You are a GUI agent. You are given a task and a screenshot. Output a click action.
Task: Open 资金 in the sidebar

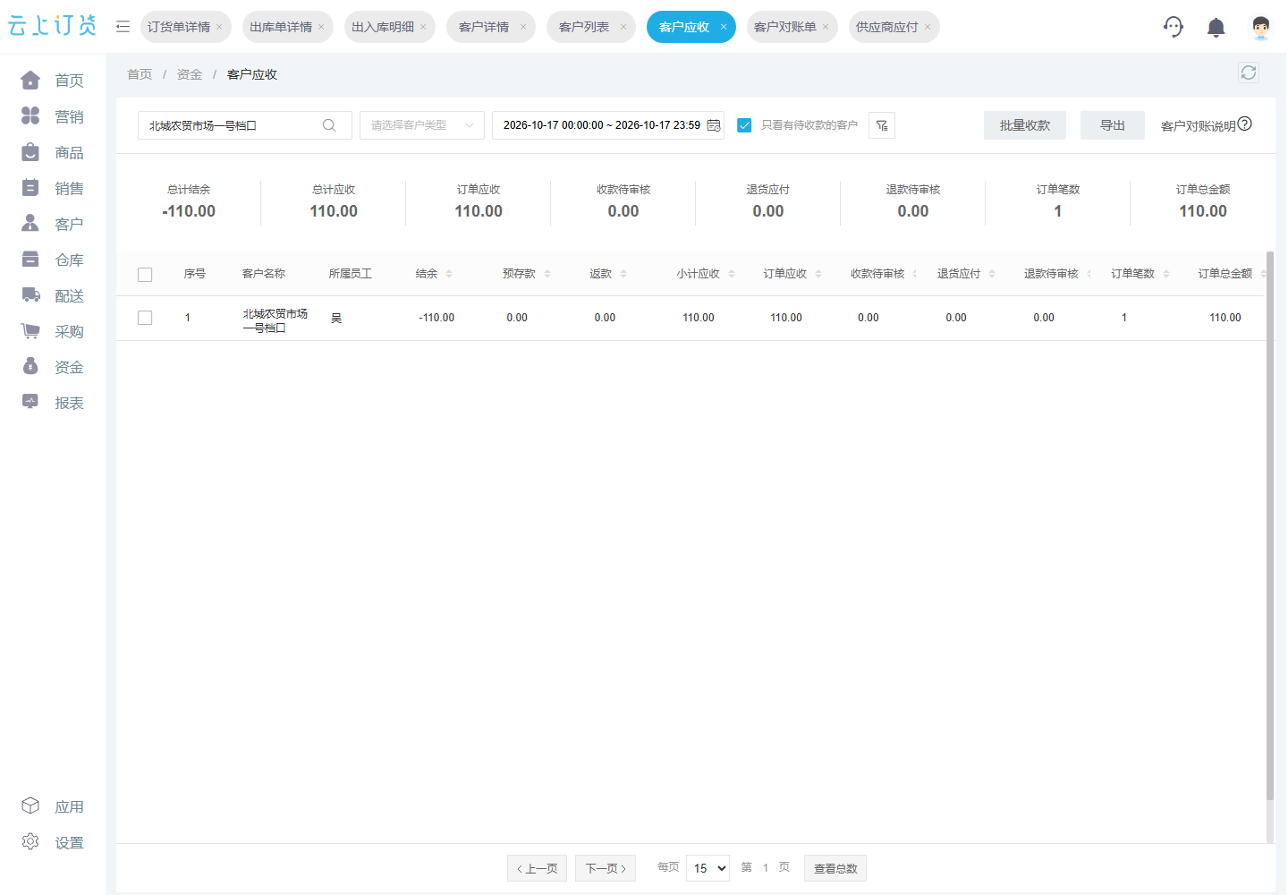click(52, 367)
